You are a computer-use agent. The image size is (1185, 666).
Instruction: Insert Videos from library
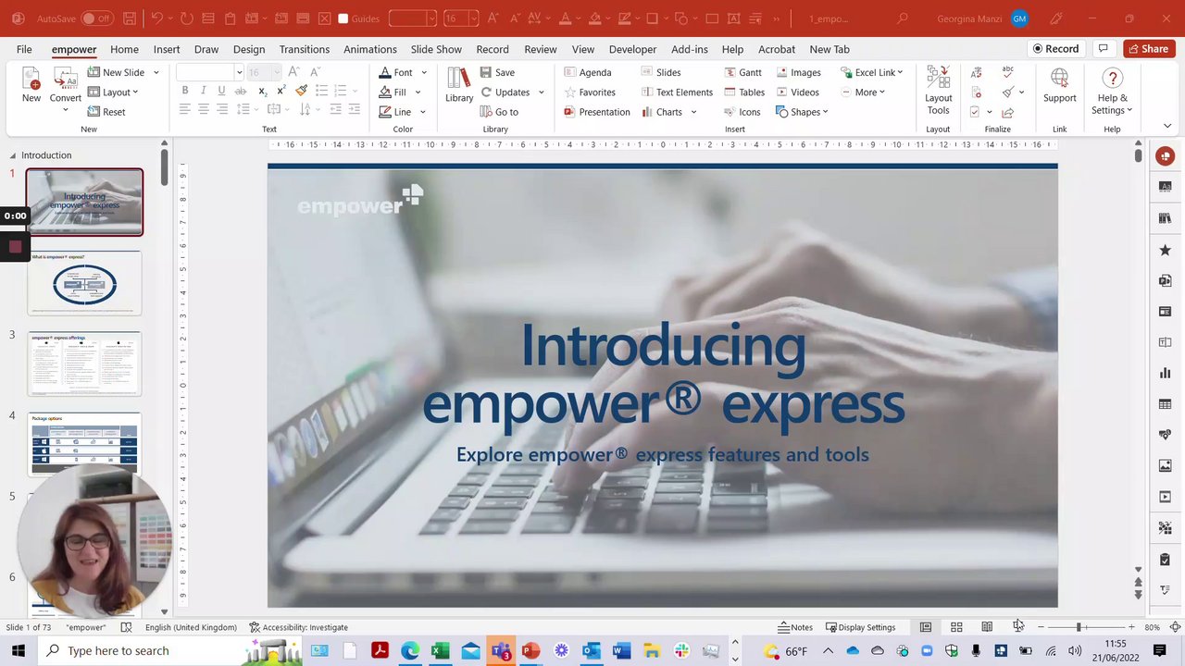click(797, 92)
